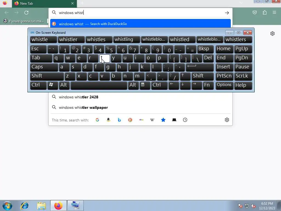This screenshot has width=281, height=211.
Task: Open Windows Start orb
Action: click(x=7, y=206)
